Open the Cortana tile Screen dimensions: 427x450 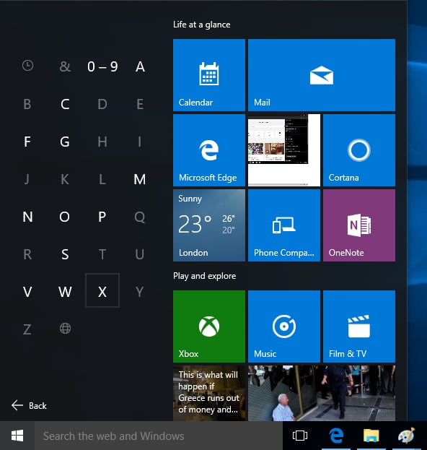point(359,150)
